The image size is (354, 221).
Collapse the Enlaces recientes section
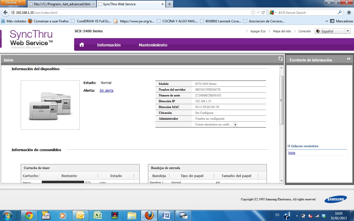pyautogui.click(x=289, y=146)
